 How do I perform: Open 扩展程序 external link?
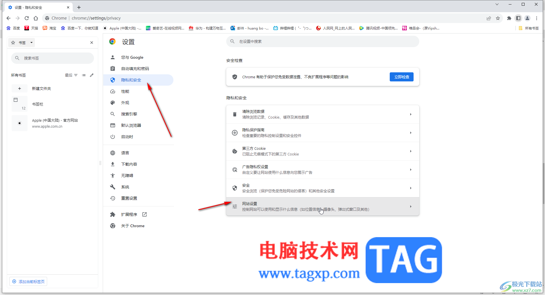pyautogui.click(x=138, y=214)
